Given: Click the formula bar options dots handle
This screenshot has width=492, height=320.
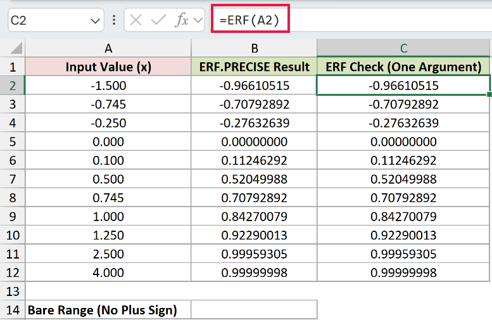Looking at the screenshot, I should coord(114,20).
